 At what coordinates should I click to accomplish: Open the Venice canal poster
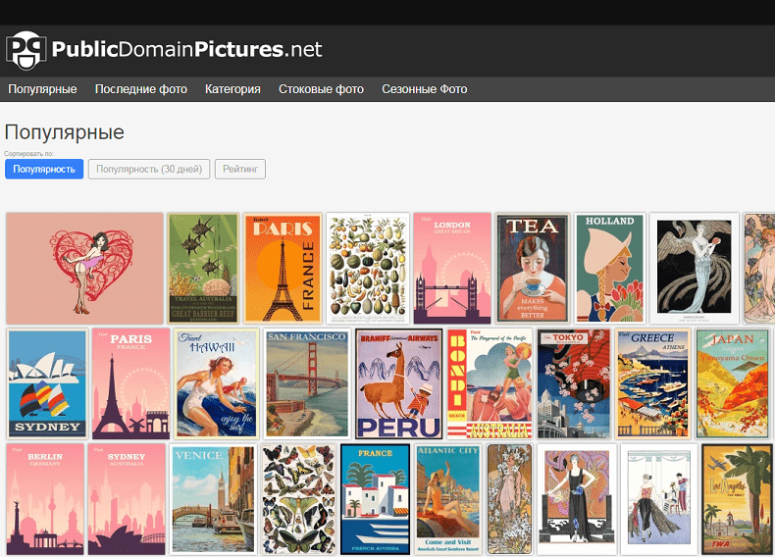coord(213,499)
